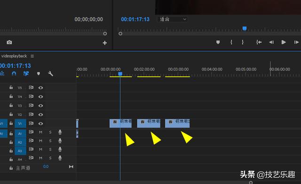Enable voice-over record on track A3

click(60, 149)
